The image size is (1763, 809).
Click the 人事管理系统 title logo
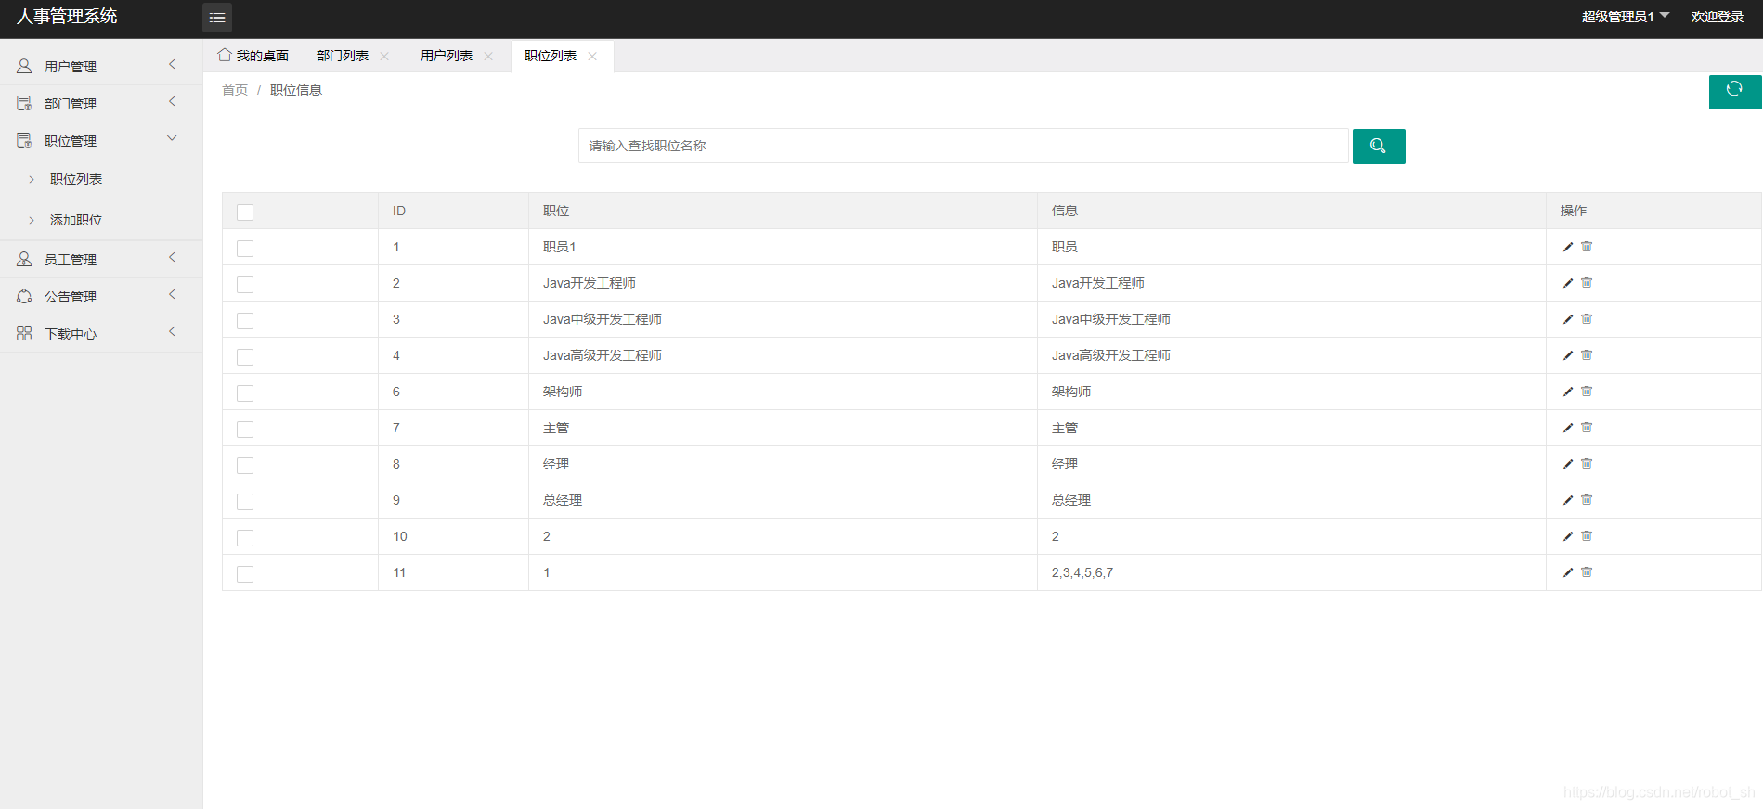pos(67,17)
